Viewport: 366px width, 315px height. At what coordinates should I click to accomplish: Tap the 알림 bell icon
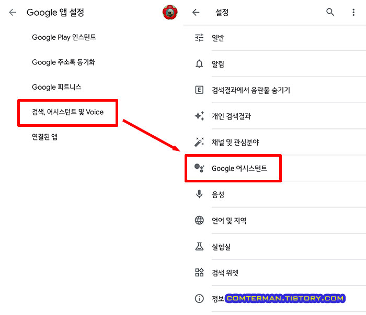199,63
